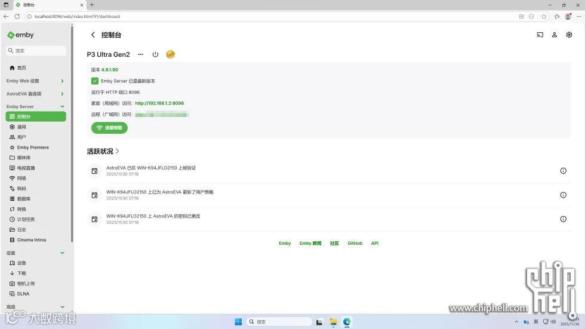The image size is (585, 329).
Task: Click sidebar vertical scrollbar
Action: [x=72, y=134]
